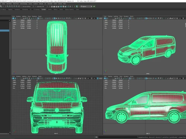Screen dimensions: 186x139
Task: Toggle highlighted shading icon in front view toolbar
Action: click(54, 78)
